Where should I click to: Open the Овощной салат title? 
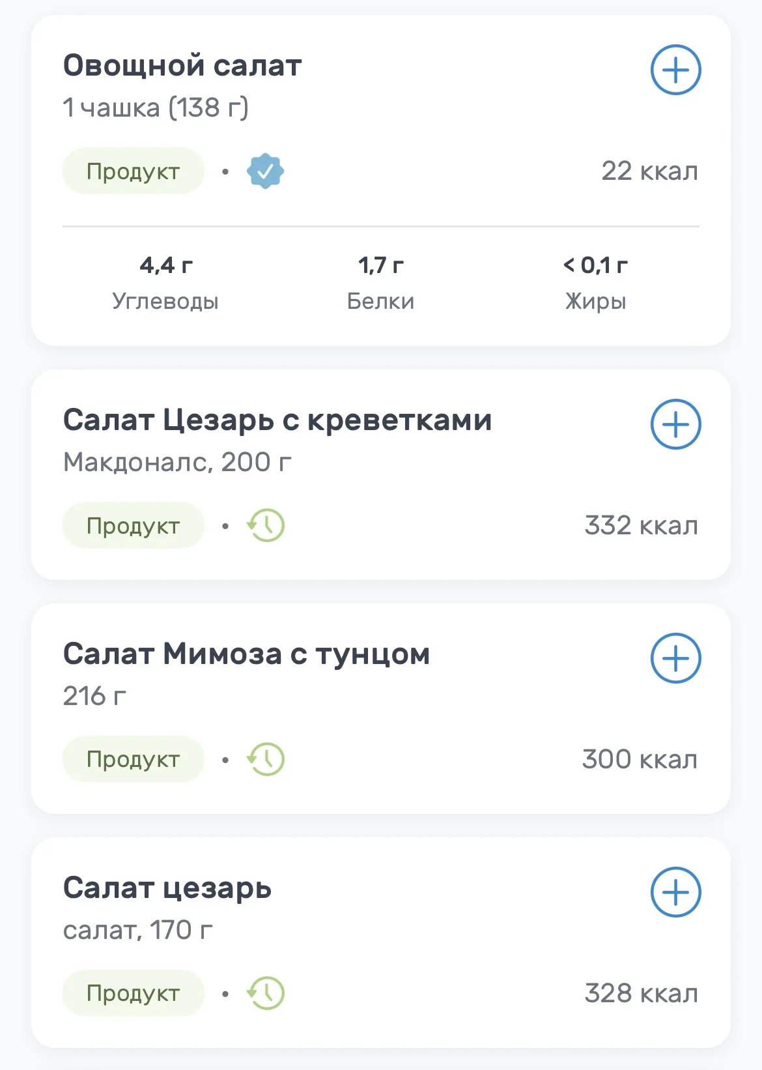[182, 66]
